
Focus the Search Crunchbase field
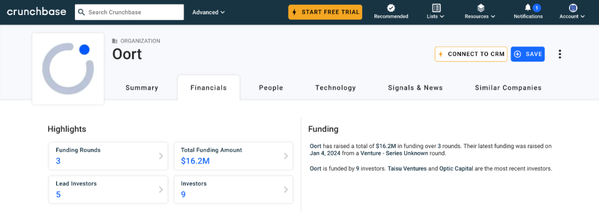pos(129,12)
